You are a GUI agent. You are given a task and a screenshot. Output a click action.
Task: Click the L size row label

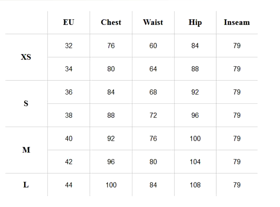point(26,185)
